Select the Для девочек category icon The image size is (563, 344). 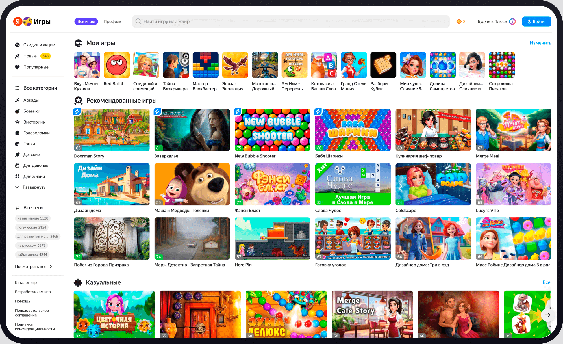pos(17,166)
